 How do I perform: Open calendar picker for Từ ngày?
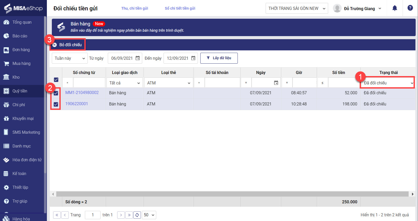(138, 58)
